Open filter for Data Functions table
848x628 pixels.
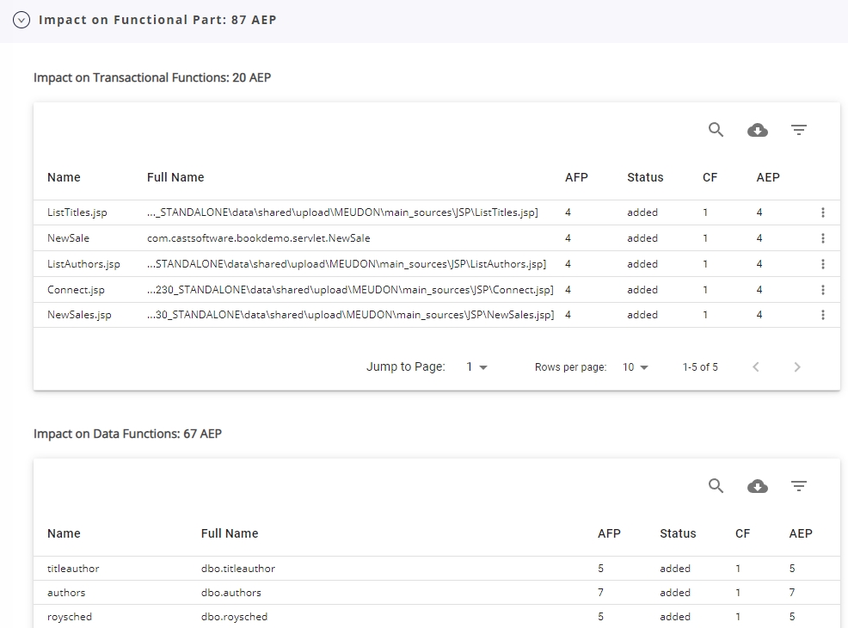798,486
